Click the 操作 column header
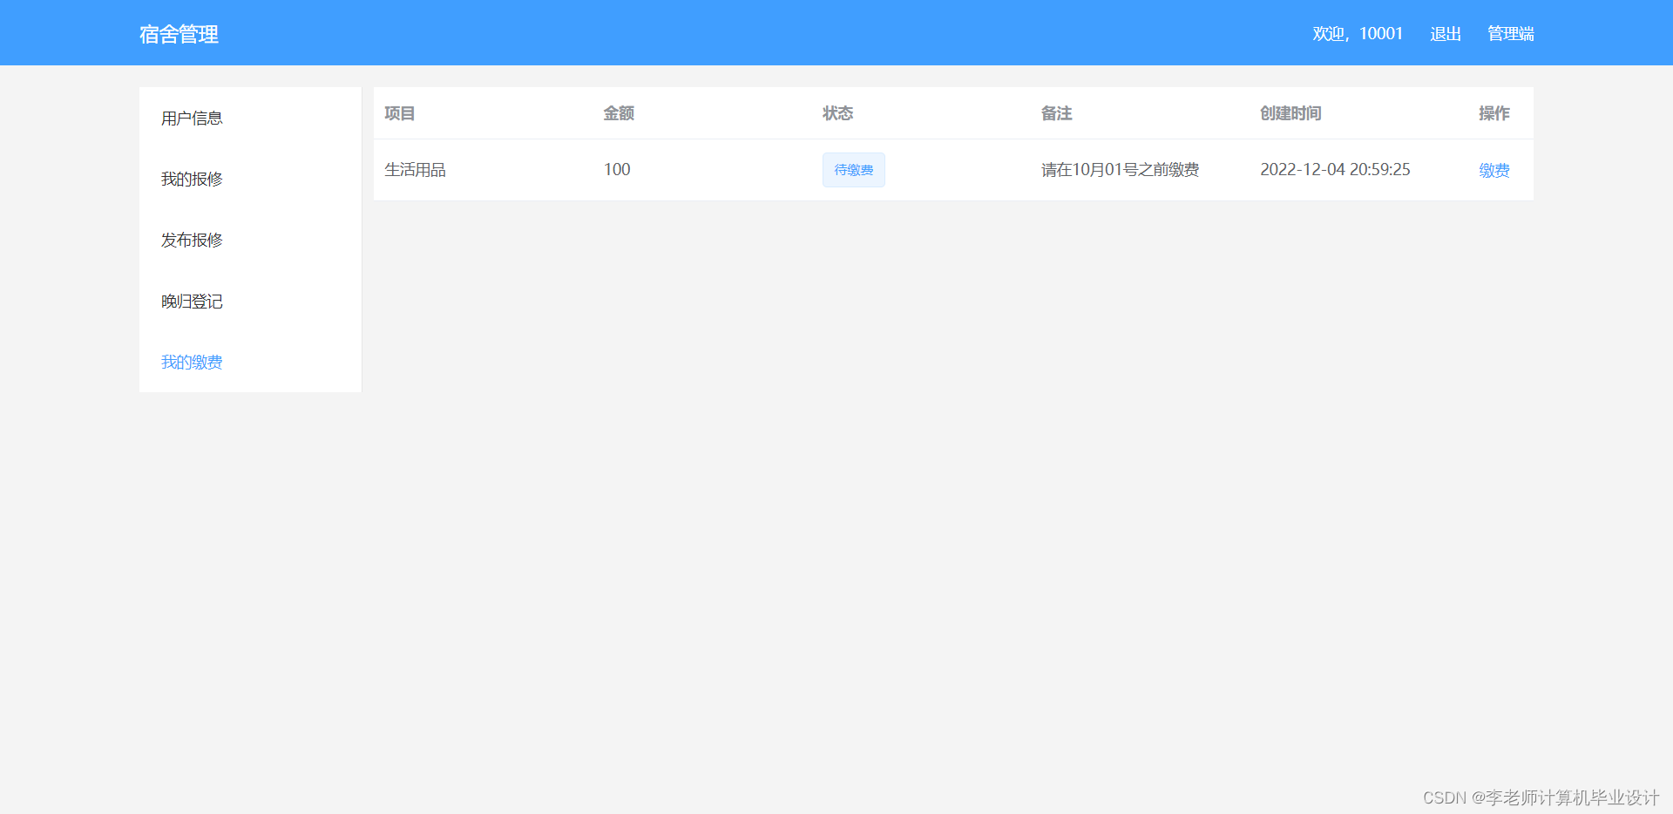The image size is (1673, 814). click(x=1494, y=113)
